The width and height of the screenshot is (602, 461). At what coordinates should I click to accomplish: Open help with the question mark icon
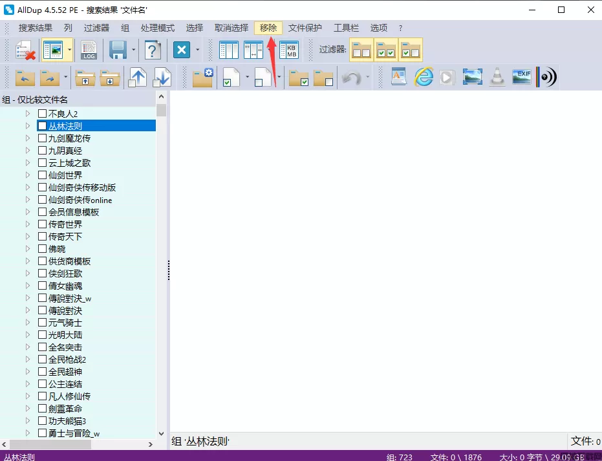(153, 50)
